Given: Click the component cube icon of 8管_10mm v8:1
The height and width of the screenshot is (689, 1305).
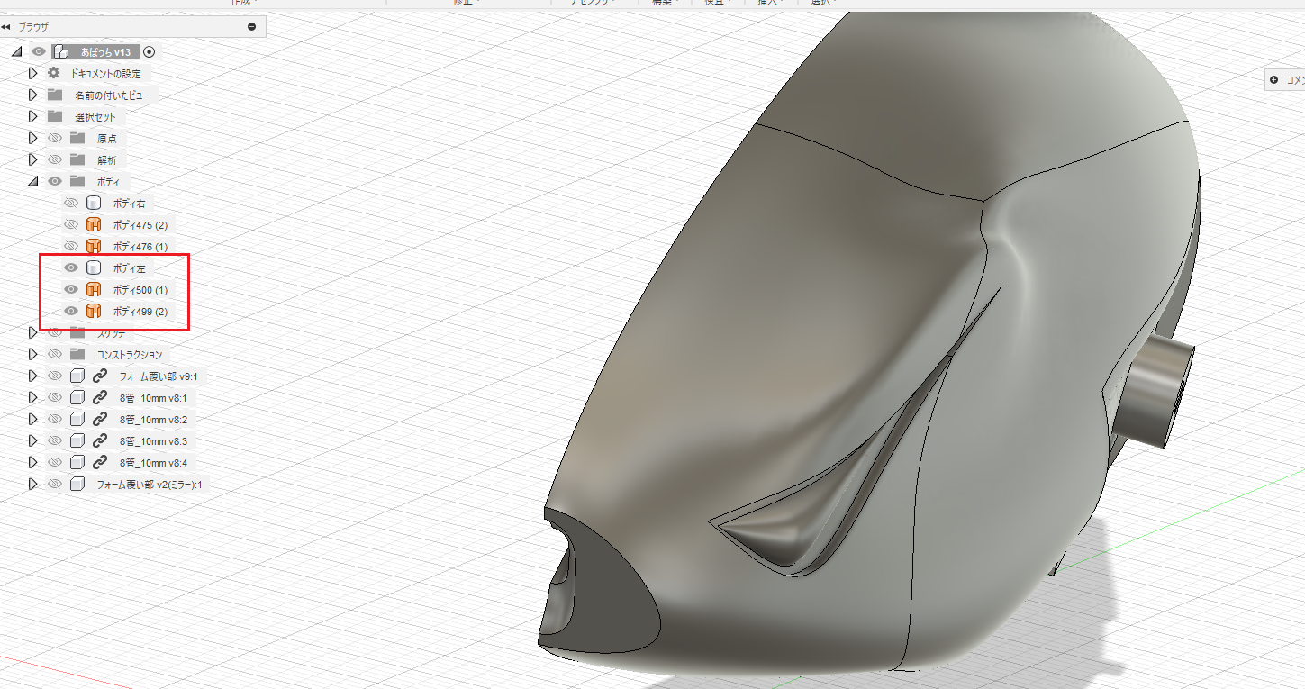Looking at the screenshot, I should pos(77,397).
